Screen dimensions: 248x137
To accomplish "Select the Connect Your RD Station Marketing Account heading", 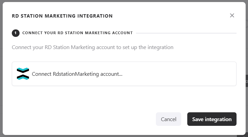I will point(77,33).
